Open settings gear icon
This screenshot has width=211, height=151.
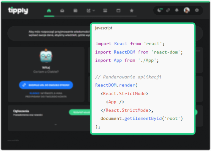[x=197, y=10]
